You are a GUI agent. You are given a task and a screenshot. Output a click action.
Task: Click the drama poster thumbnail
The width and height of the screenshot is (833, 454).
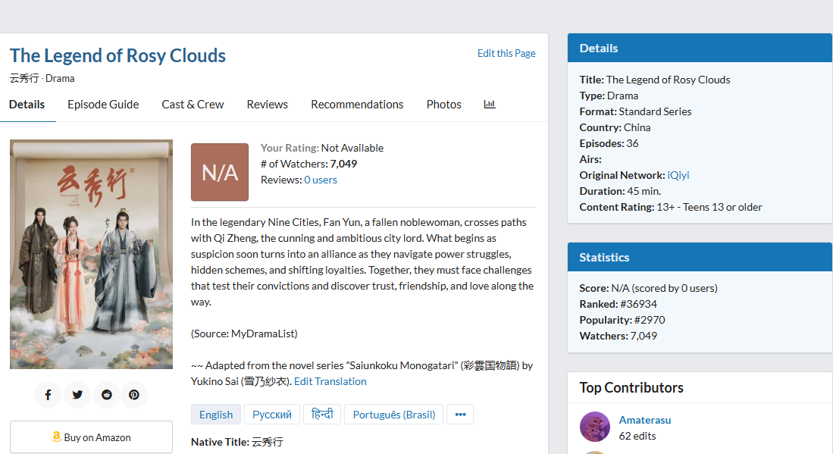coord(91,254)
